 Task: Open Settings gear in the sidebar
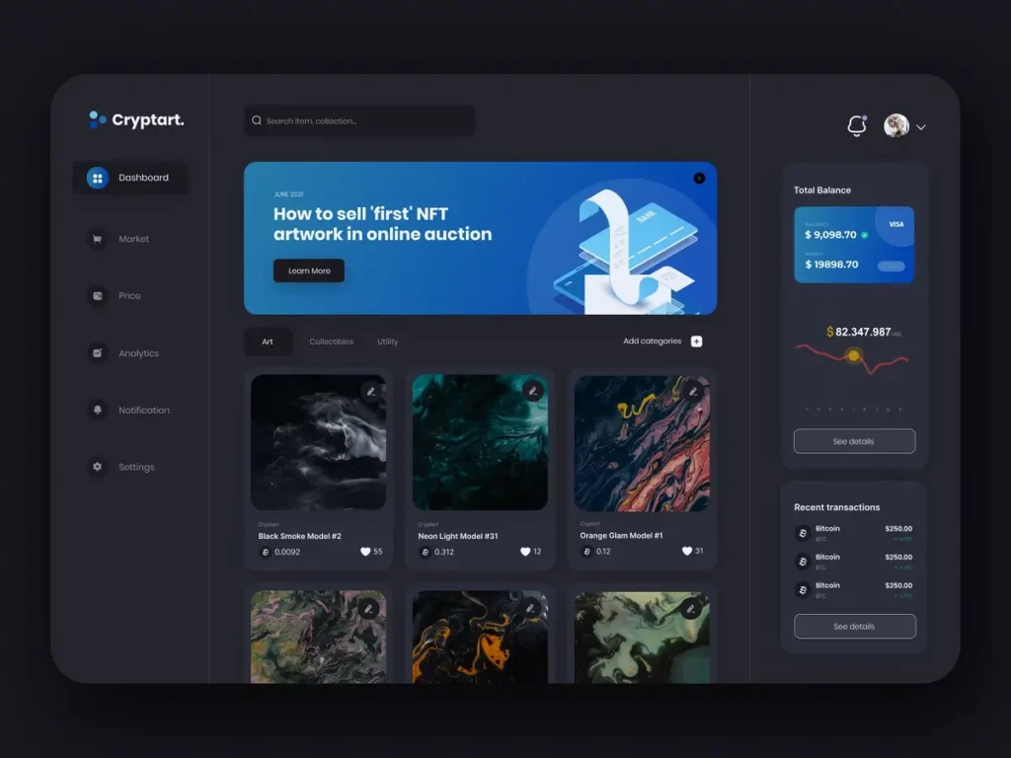pos(97,466)
